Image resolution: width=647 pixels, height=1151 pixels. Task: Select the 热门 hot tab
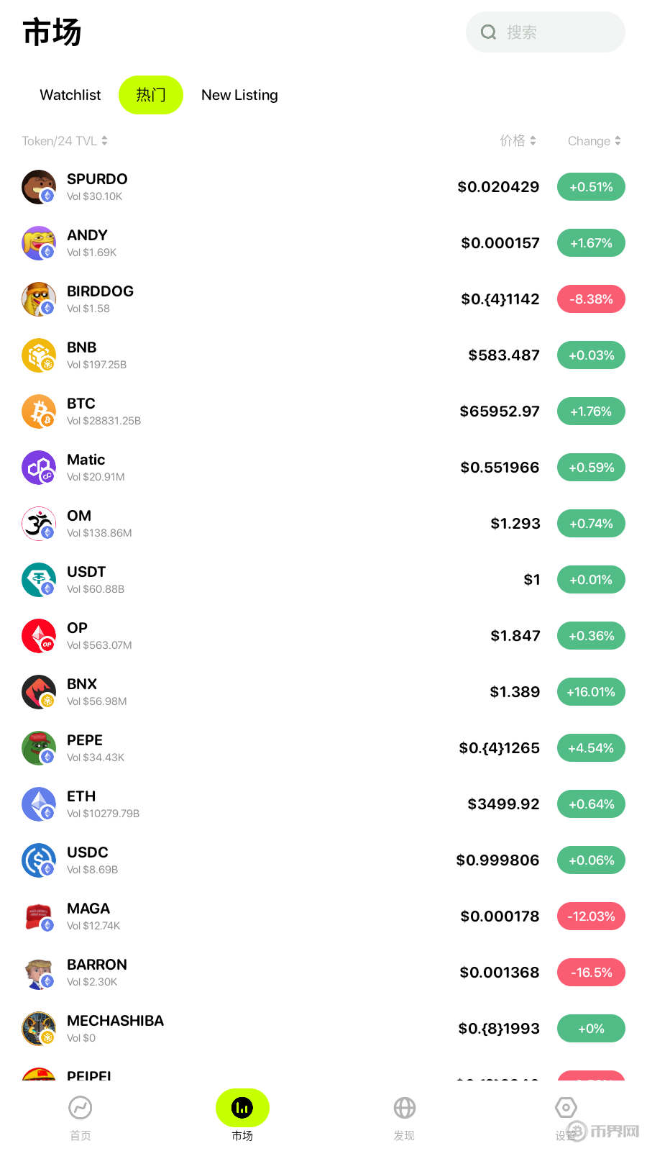tap(151, 95)
